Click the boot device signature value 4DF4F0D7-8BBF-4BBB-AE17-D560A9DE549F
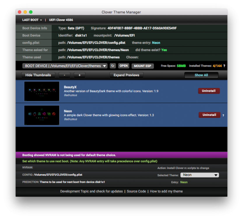 pyautogui.click(x=142, y=28)
